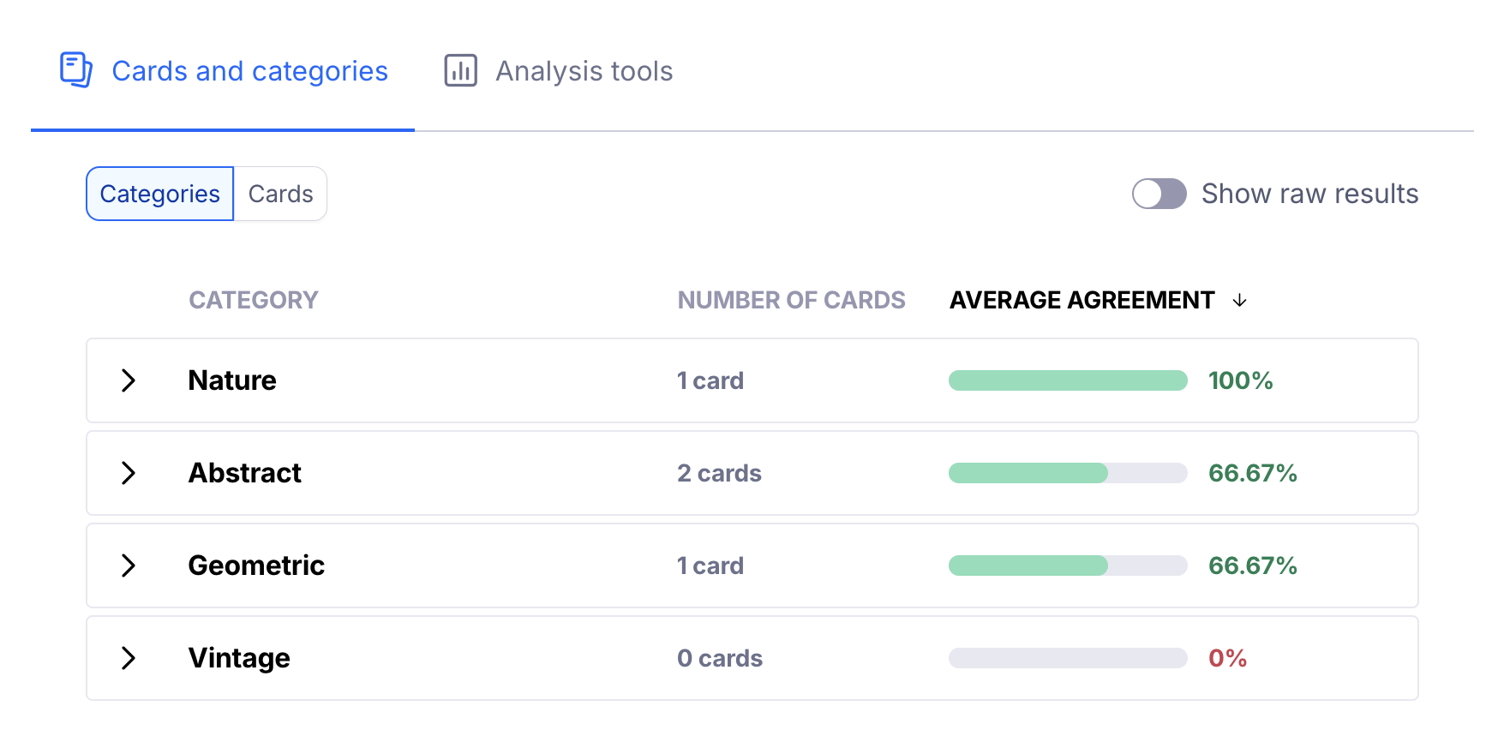Screen dimensions: 1510x742
Task: Sort by Number of Cards header
Action: (x=791, y=300)
